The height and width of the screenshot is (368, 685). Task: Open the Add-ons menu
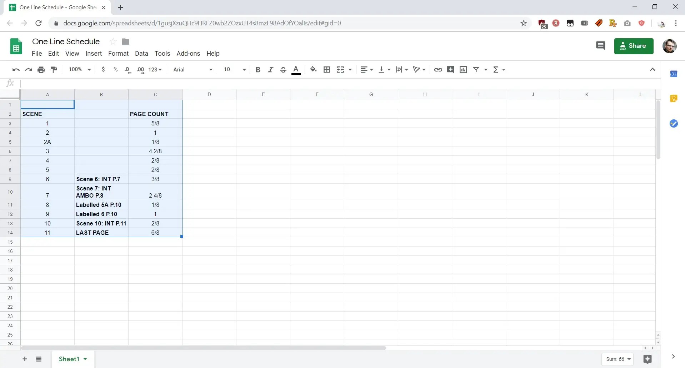[188, 54]
